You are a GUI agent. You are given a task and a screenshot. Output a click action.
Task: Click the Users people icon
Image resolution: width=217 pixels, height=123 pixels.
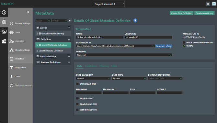click(x=11, y=32)
